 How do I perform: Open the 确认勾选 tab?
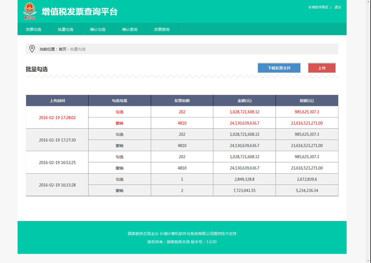pos(97,29)
